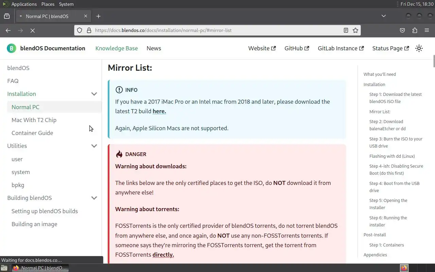The width and height of the screenshot is (435, 272).
Task: Jump to Flashing with dd (Linux)
Action: [x=392, y=156]
